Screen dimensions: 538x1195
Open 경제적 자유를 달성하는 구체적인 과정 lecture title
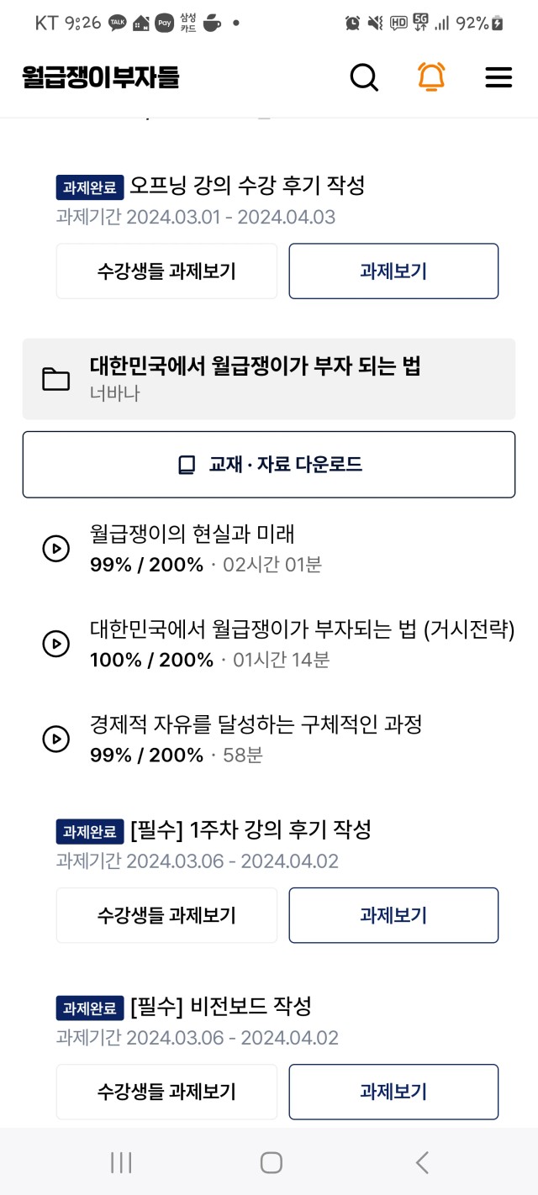pos(256,724)
